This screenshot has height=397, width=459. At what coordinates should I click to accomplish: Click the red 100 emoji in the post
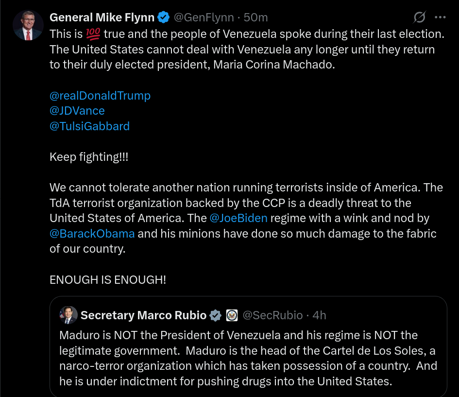[x=93, y=34]
